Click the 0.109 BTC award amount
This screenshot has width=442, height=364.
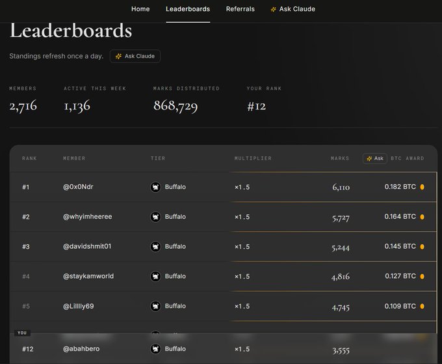400,306
